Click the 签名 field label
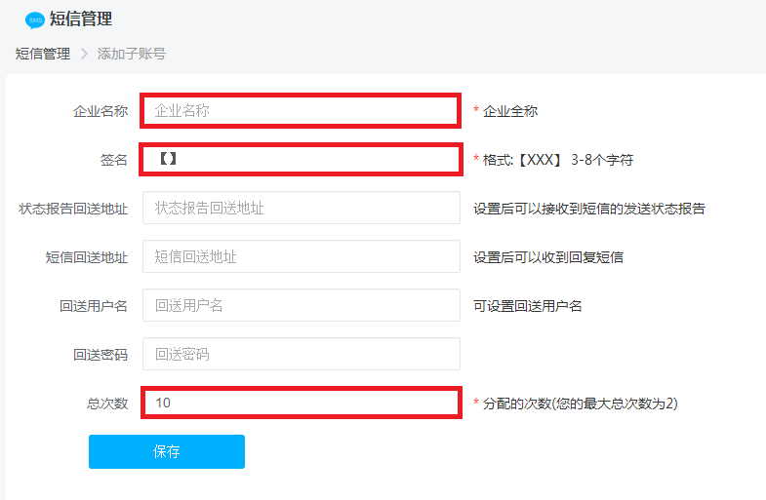The height and width of the screenshot is (500, 766). [114, 160]
